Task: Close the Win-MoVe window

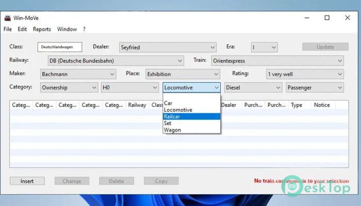Action: [x=348, y=18]
